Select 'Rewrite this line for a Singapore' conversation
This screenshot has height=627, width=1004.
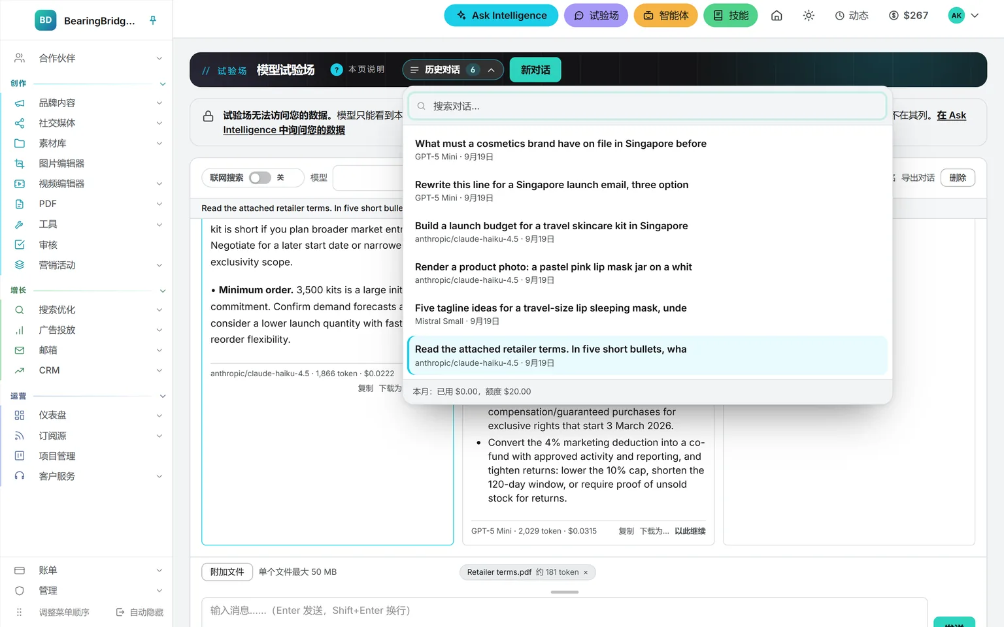[647, 191]
